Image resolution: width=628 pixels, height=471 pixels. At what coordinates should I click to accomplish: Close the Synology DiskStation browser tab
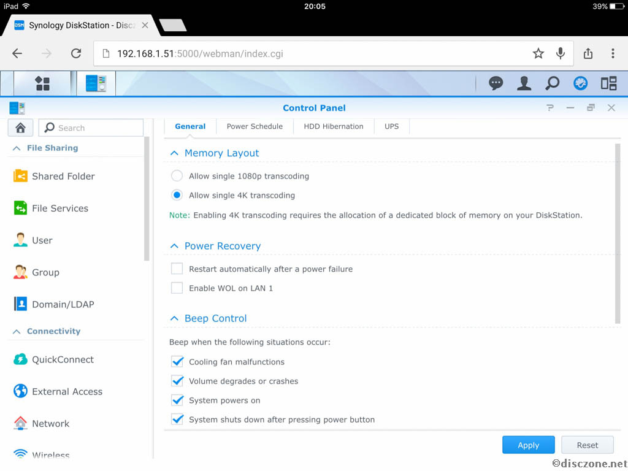[145, 25]
